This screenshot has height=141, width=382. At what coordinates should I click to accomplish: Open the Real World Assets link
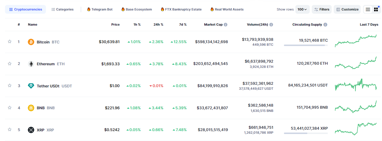227,9
